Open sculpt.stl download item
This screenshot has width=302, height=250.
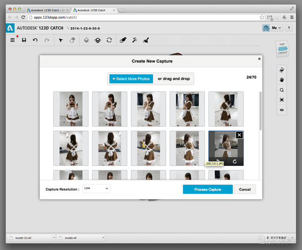pyautogui.click(x=79, y=238)
